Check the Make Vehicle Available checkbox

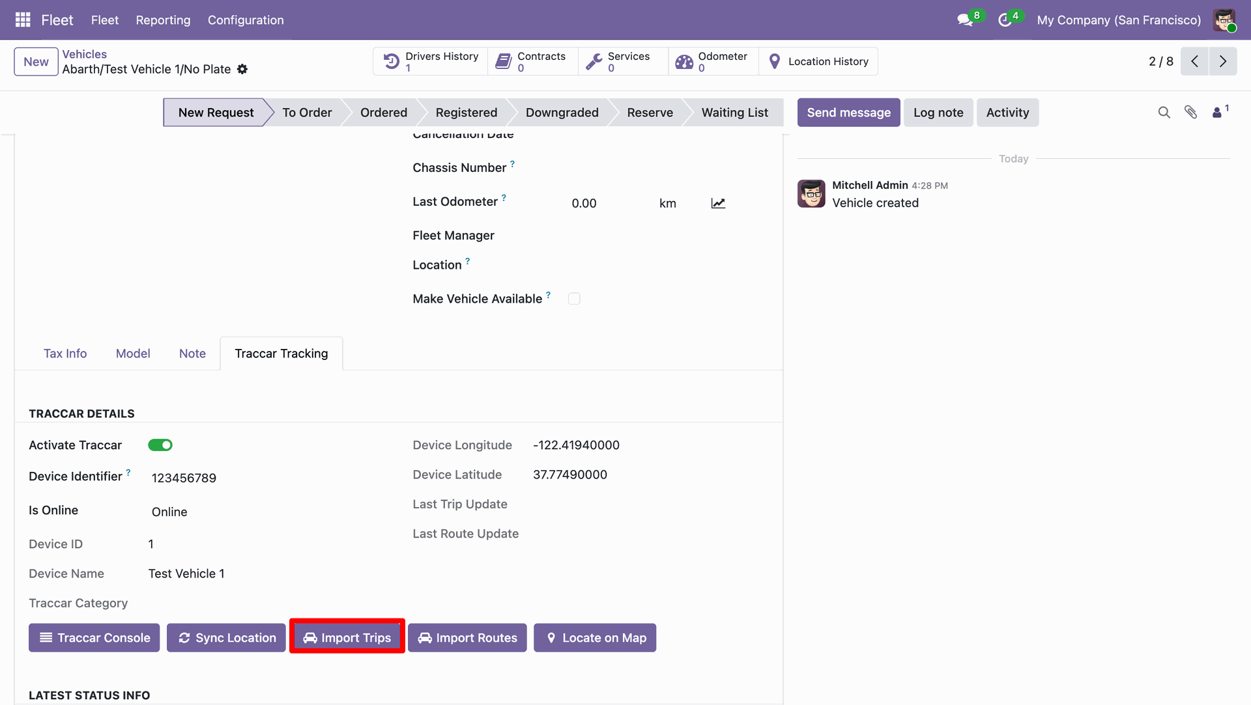(574, 299)
